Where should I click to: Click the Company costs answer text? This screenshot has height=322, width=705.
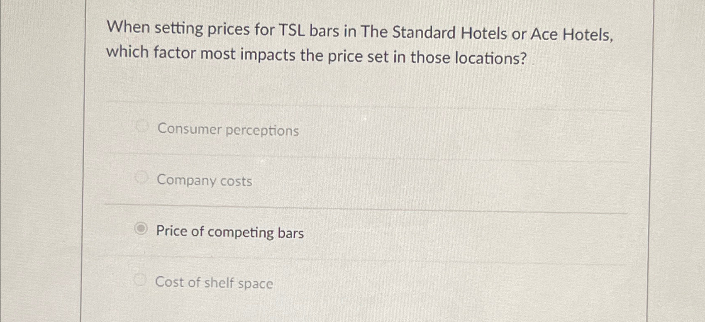pos(204,181)
